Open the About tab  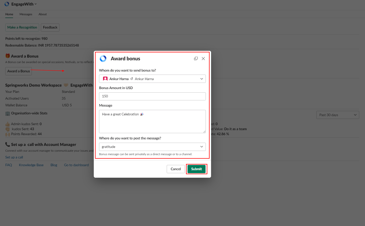[43, 14]
